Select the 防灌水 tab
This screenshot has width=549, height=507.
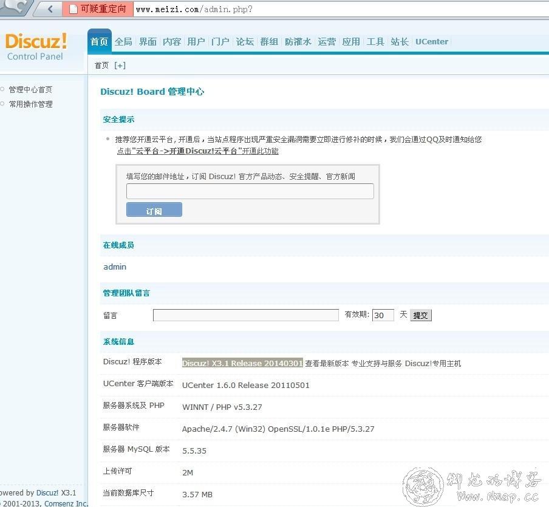[298, 42]
